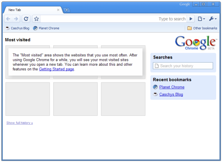
Task: Click the Search your history field
Action: (183, 66)
